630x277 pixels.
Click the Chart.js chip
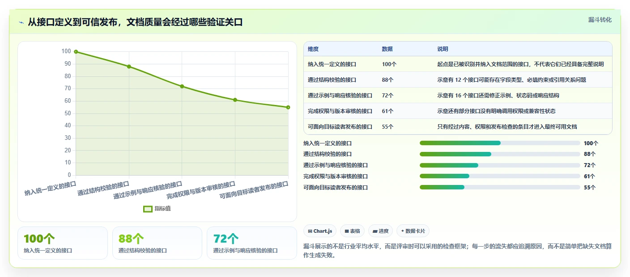pos(320,231)
